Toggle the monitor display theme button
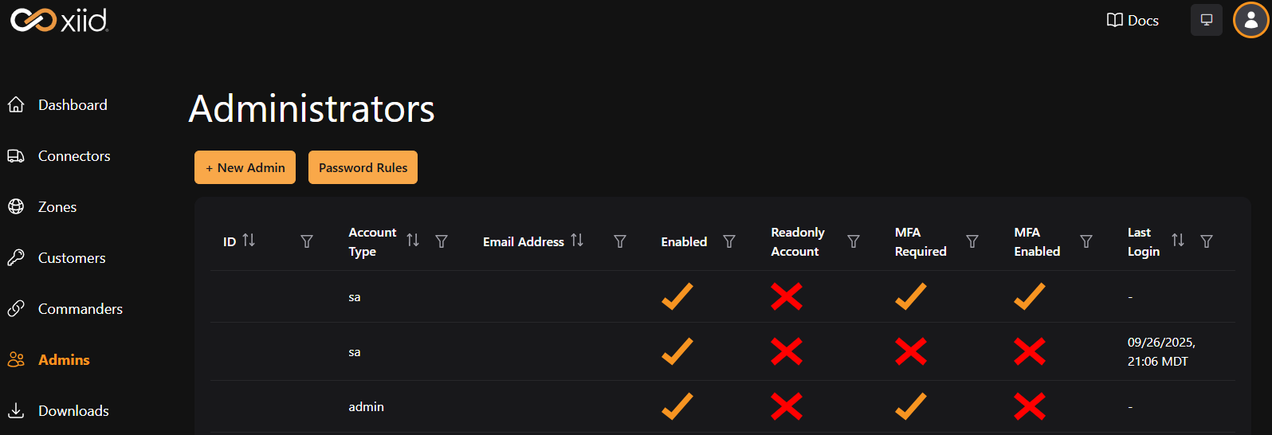The width and height of the screenshot is (1272, 435). coord(1206,20)
